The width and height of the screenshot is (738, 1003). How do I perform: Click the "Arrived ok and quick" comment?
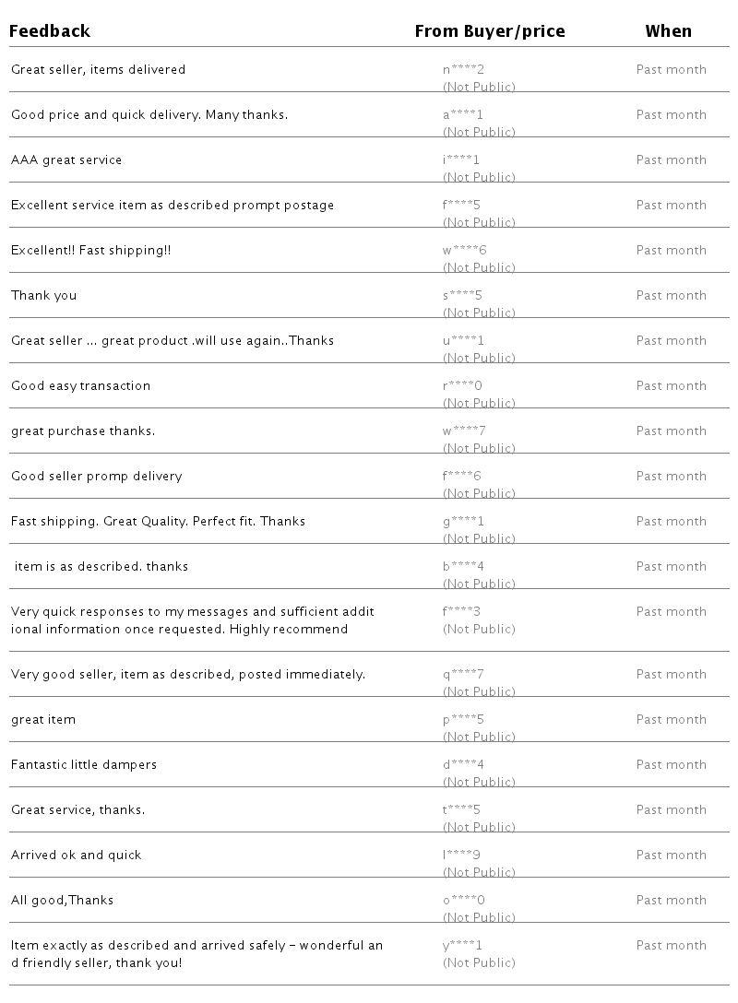tap(77, 855)
